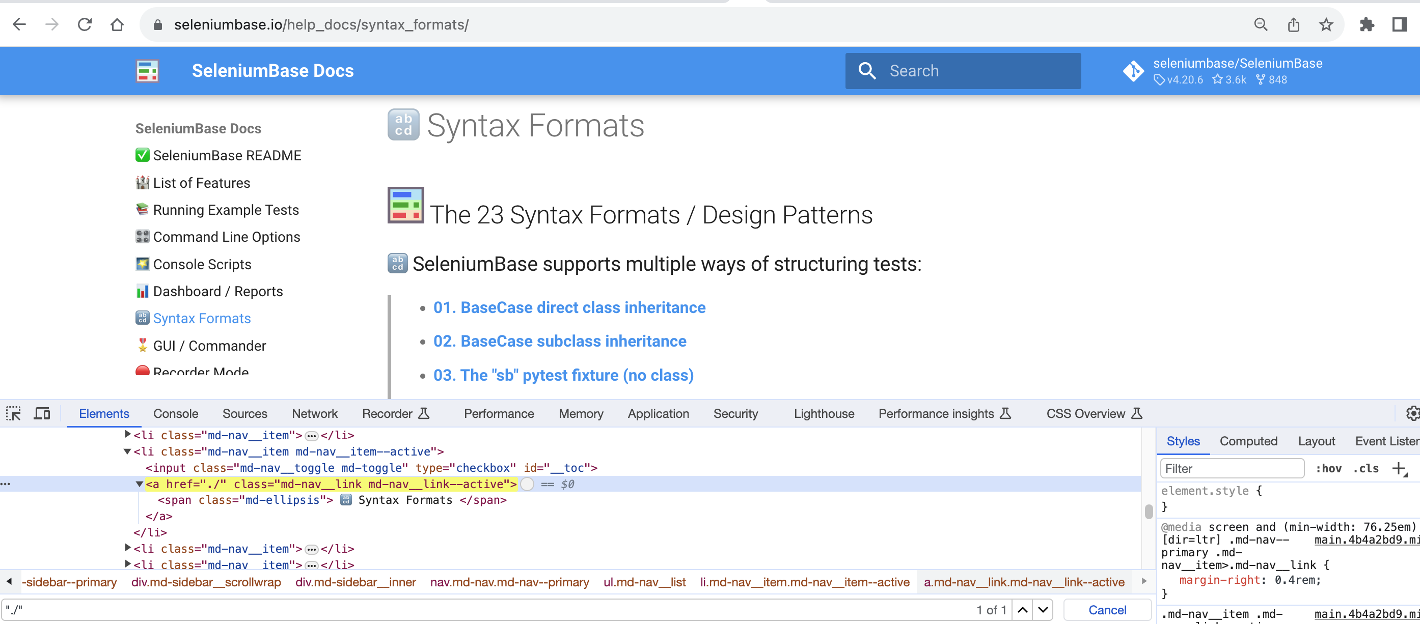Click the share icon in the address bar
The width and height of the screenshot is (1420, 624).
click(1294, 24)
